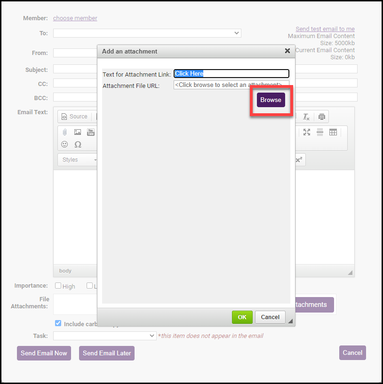383x384 pixels.
Task: Expand the To recipients dropdown
Action: click(147, 33)
